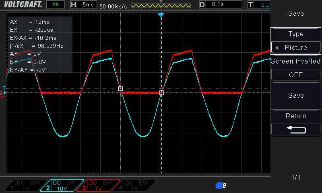322x193 pixels.
Task: Toggle channel 4 display
Action: click(137, 185)
